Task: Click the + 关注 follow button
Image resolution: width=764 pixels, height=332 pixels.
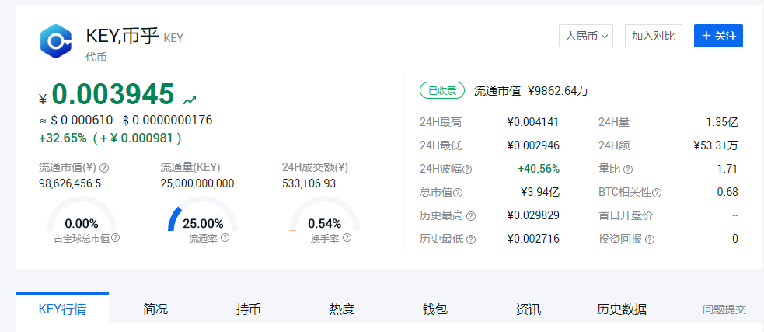Action: [718, 36]
